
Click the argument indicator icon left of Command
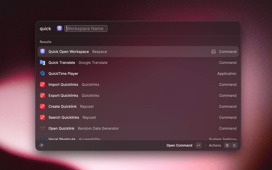pos(213,52)
